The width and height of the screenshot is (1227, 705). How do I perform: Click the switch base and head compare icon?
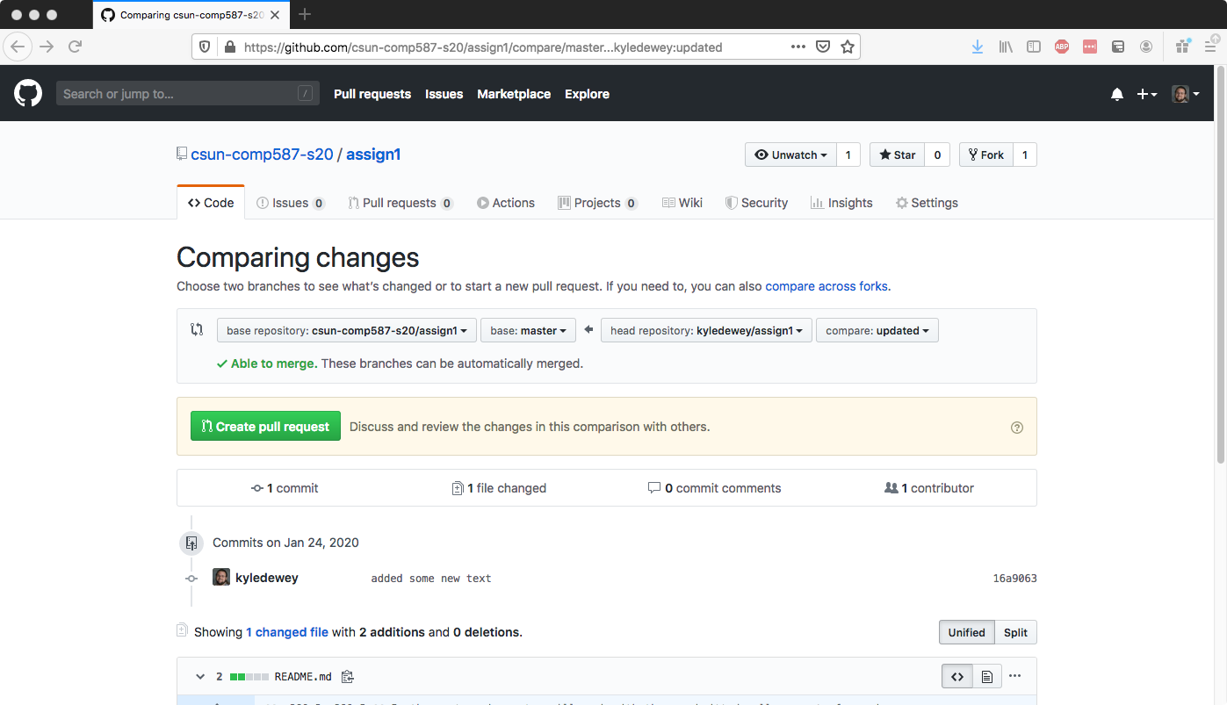tap(198, 330)
